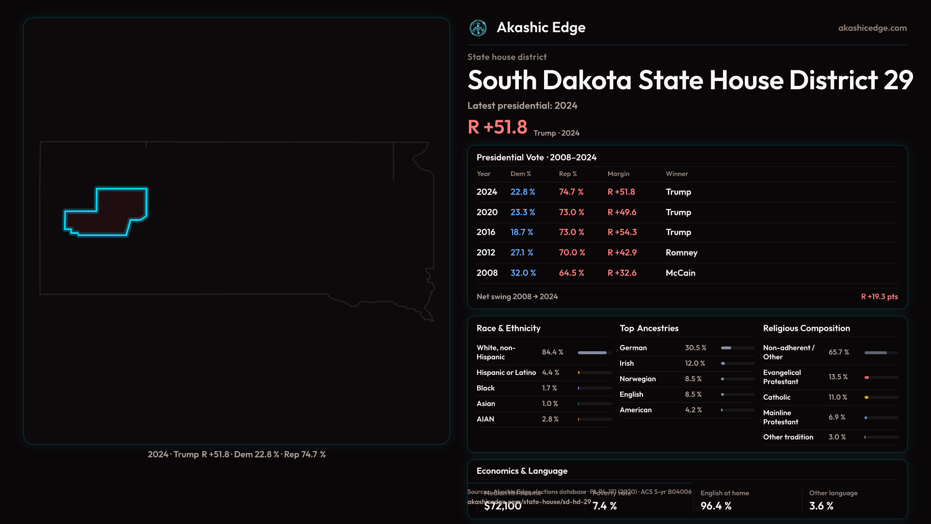This screenshot has width=931, height=524.
Task: Click the Non-adherent / Other religion bar
Action: coord(876,353)
